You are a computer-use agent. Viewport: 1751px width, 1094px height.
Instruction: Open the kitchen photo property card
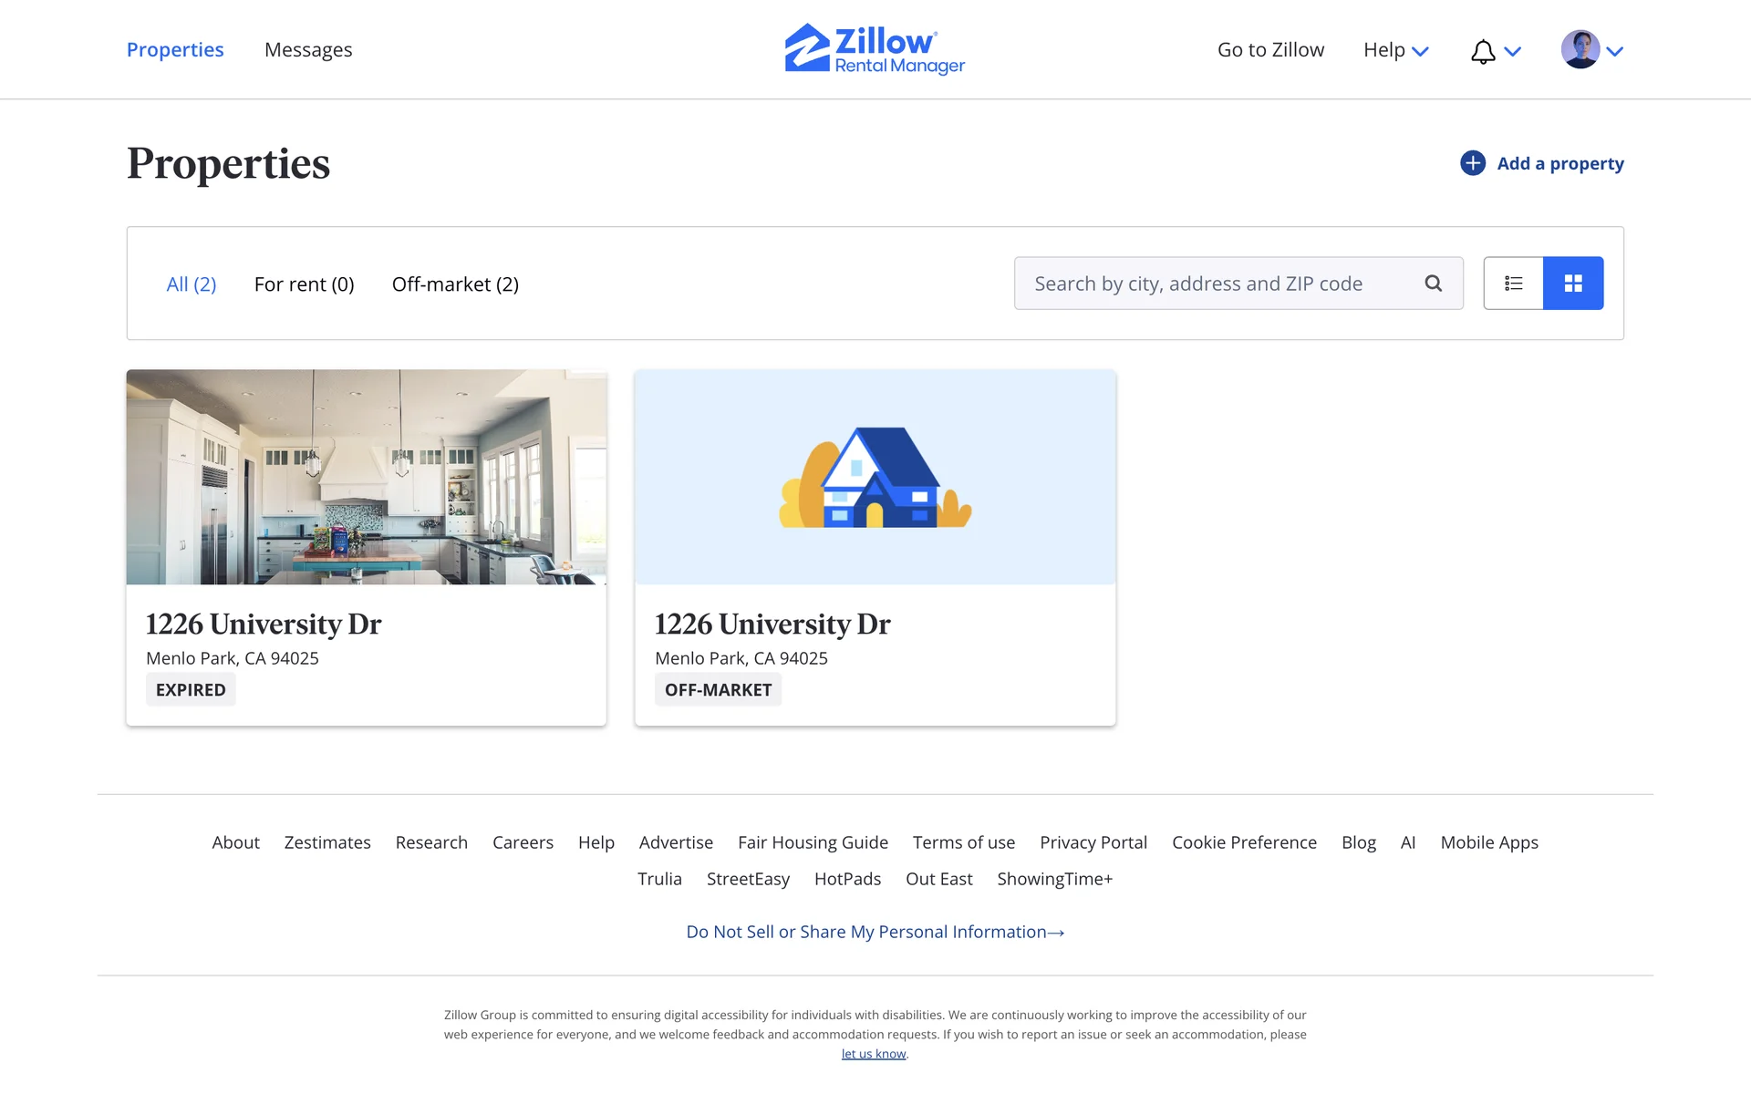(366, 477)
